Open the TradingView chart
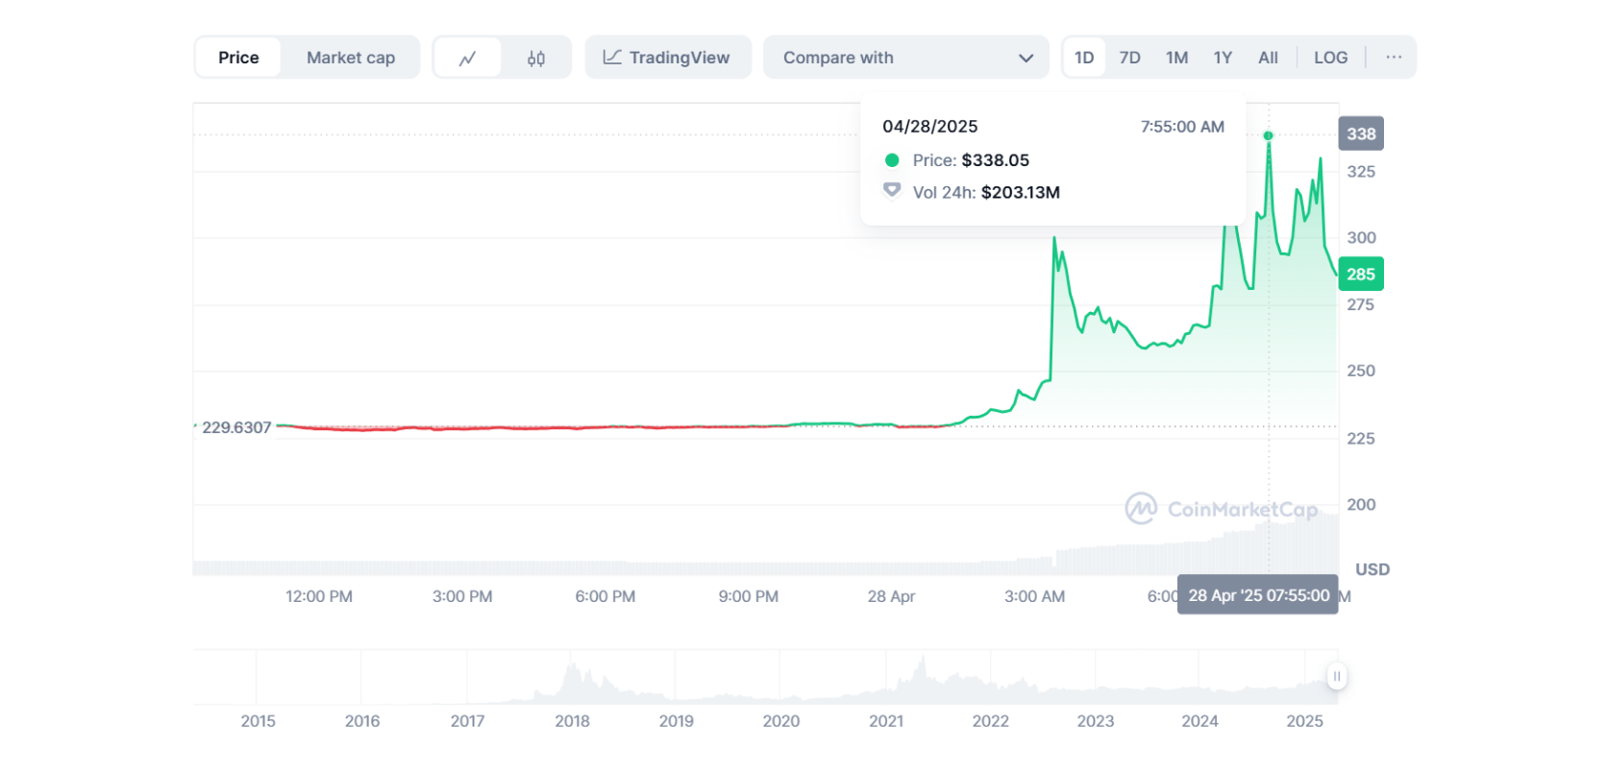 click(668, 58)
